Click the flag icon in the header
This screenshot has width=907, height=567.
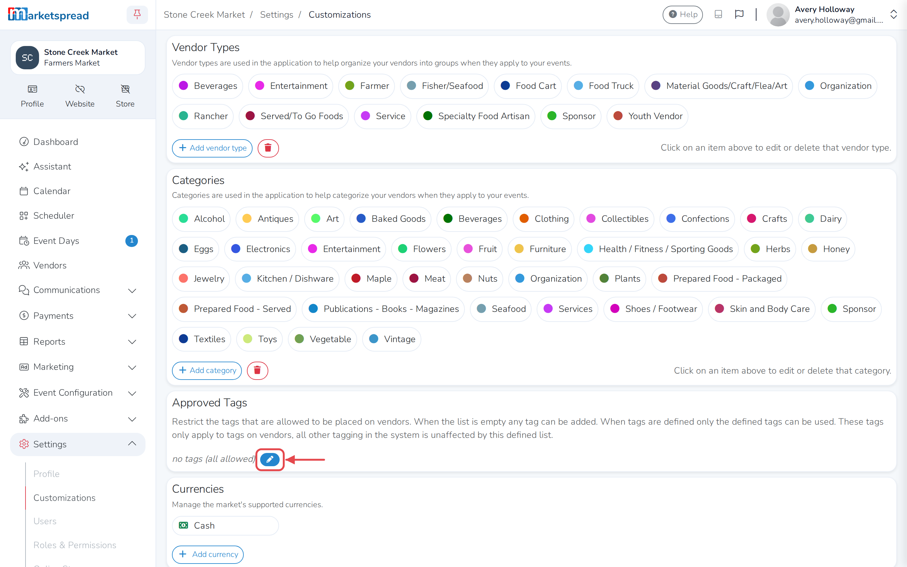point(739,14)
